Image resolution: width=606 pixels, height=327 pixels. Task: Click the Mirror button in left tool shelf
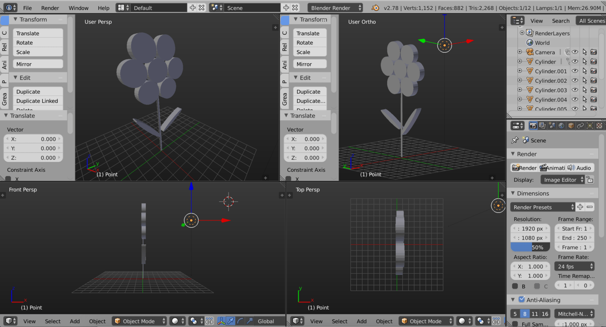pos(37,64)
